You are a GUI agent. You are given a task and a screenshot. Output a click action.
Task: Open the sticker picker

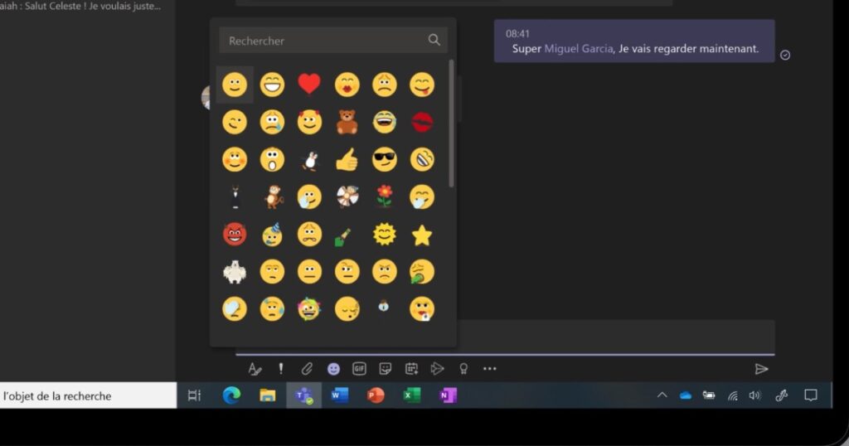point(385,369)
